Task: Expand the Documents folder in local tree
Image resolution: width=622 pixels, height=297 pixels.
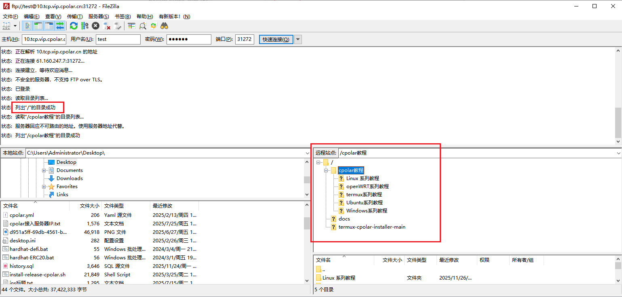Action: point(44,170)
